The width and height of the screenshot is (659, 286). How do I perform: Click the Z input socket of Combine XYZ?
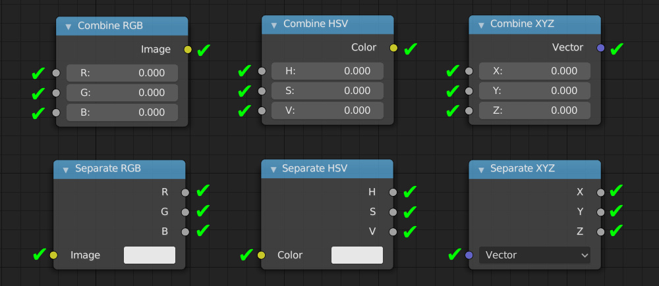click(x=469, y=110)
